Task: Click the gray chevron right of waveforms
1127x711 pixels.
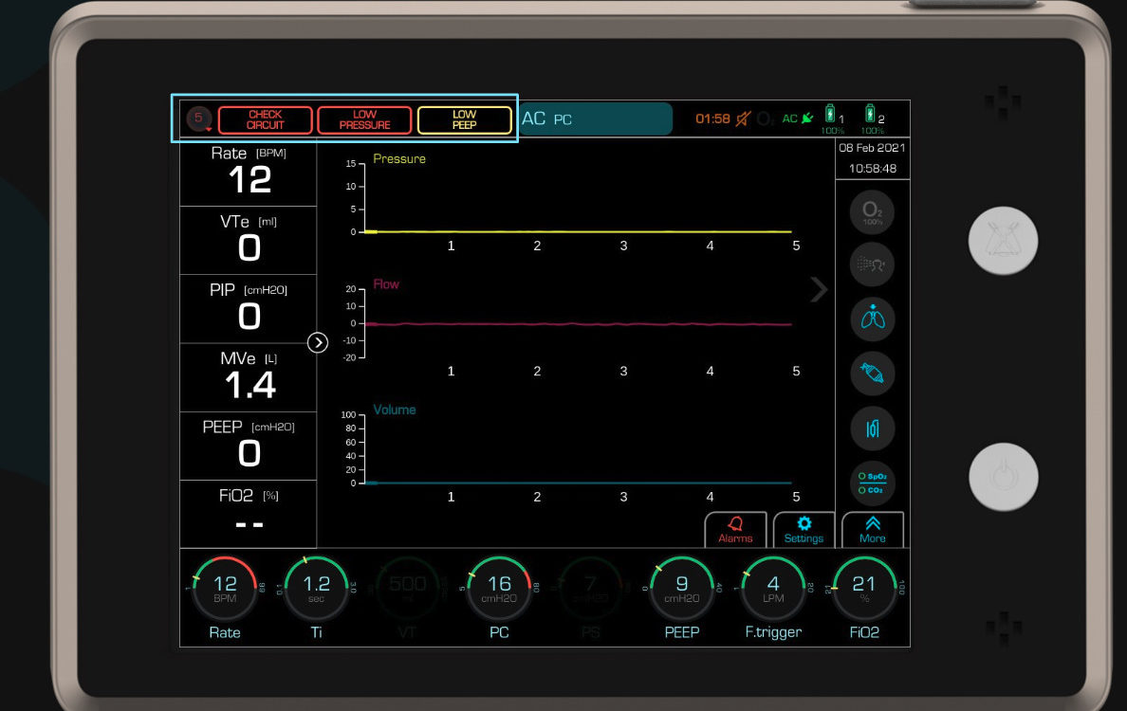Action: [818, 290]
